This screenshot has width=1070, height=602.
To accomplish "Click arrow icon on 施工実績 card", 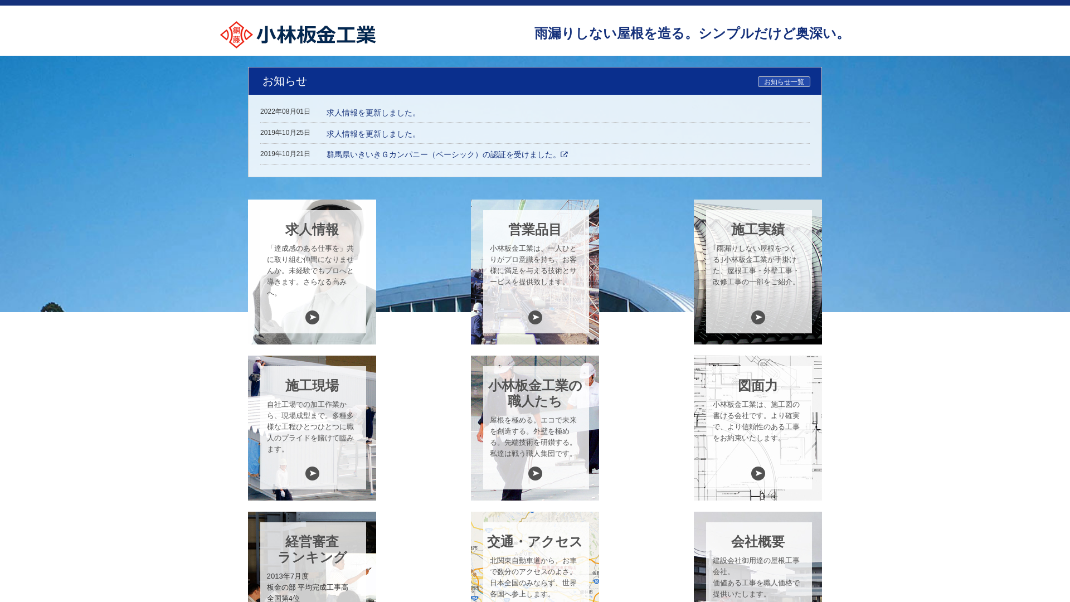I will click(x=758, y=317).
